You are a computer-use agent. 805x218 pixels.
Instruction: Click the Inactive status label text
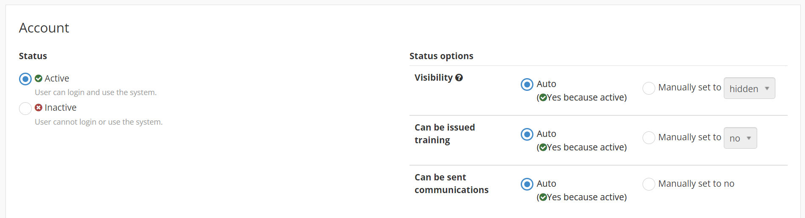click(60, 108)
